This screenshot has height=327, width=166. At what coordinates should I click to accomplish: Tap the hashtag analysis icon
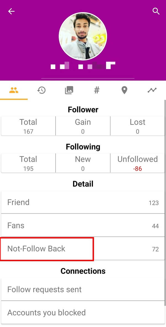click(x=97, y=90)
